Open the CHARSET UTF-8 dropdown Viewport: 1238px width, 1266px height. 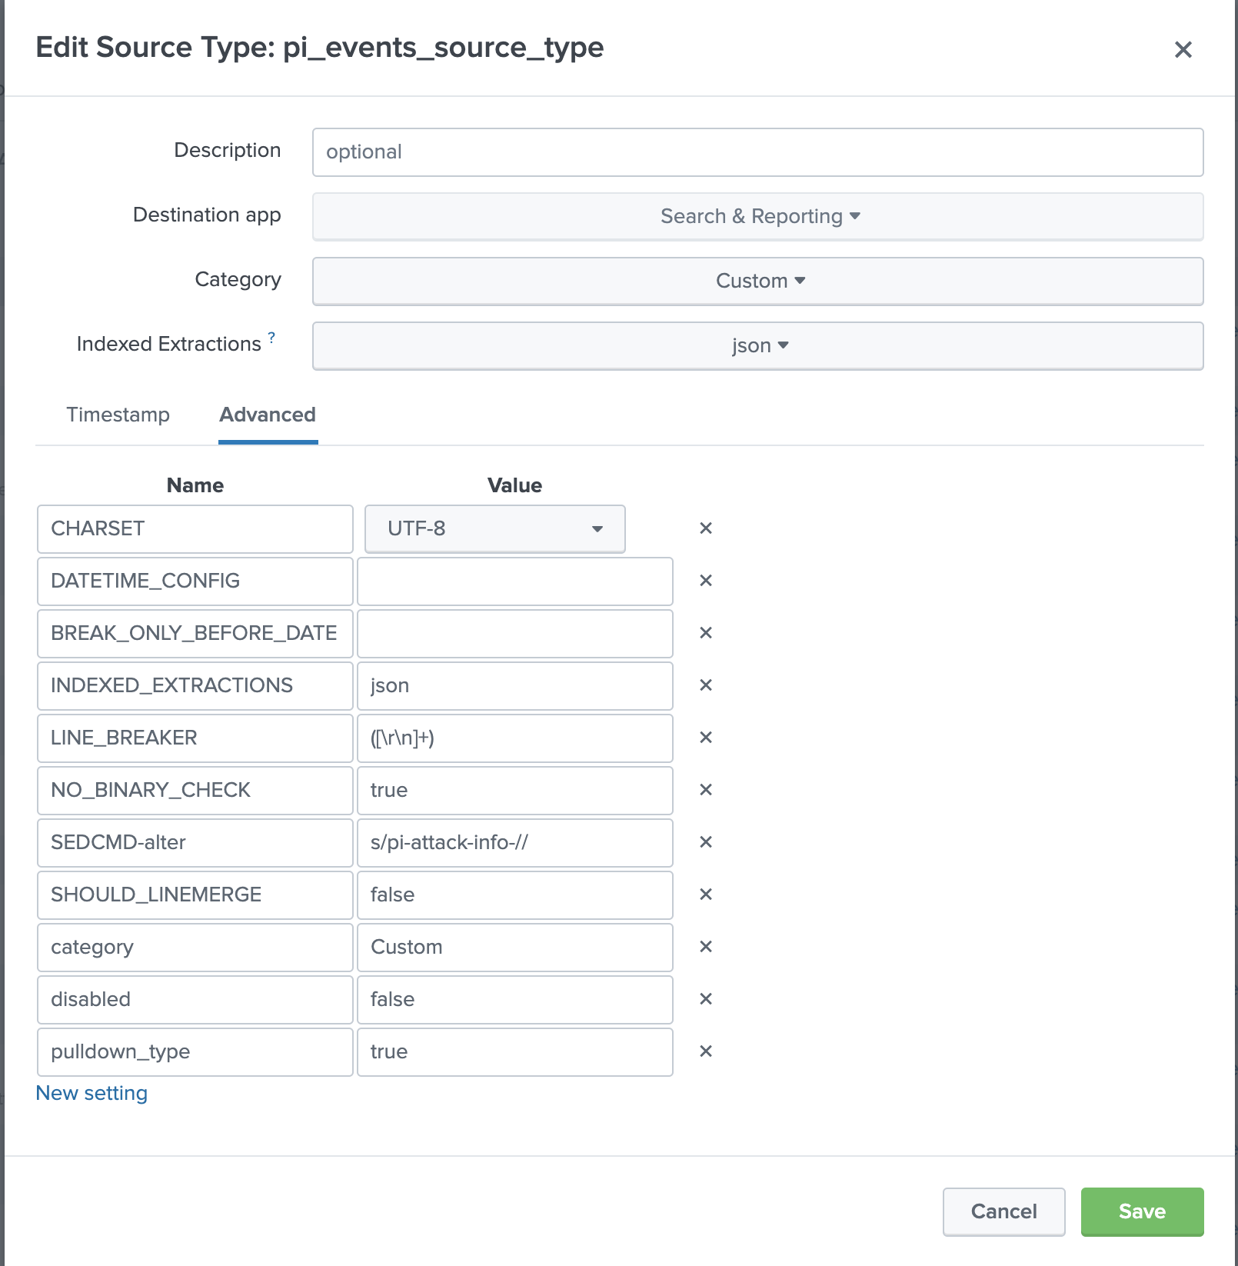tap(494, 528)
